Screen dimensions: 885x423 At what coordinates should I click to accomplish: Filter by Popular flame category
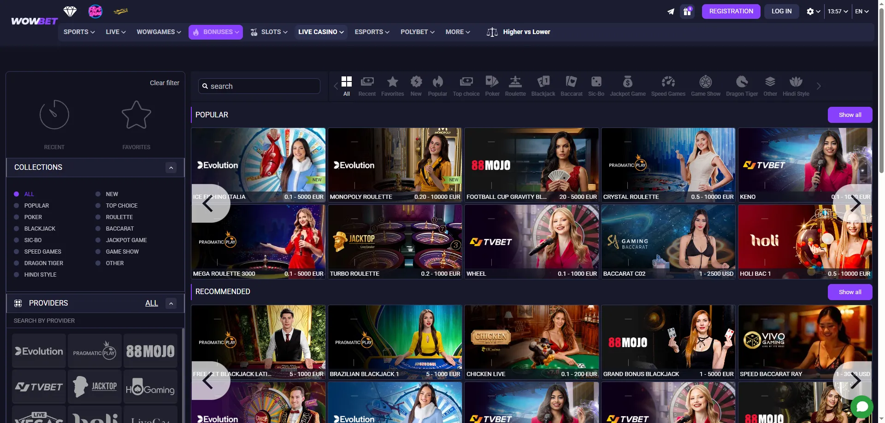(x=437, y=86)
